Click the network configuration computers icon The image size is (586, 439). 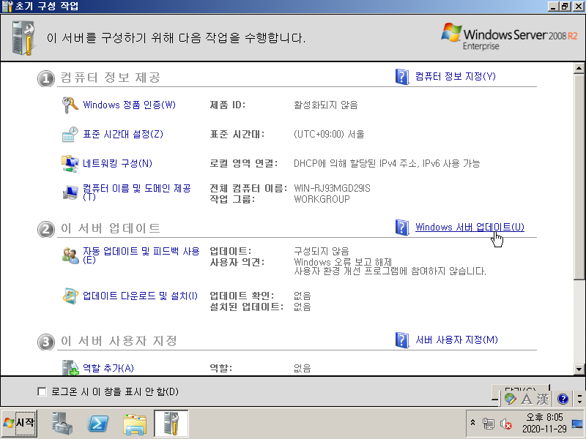pyautogui.click(x=70, y=163)
